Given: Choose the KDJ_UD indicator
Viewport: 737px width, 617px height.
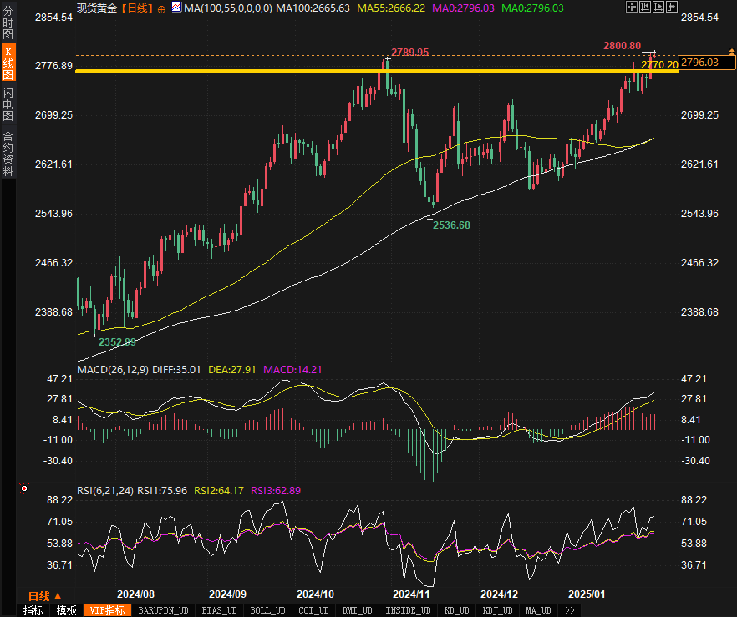Looking at the screenshot, I should point(498,610).
